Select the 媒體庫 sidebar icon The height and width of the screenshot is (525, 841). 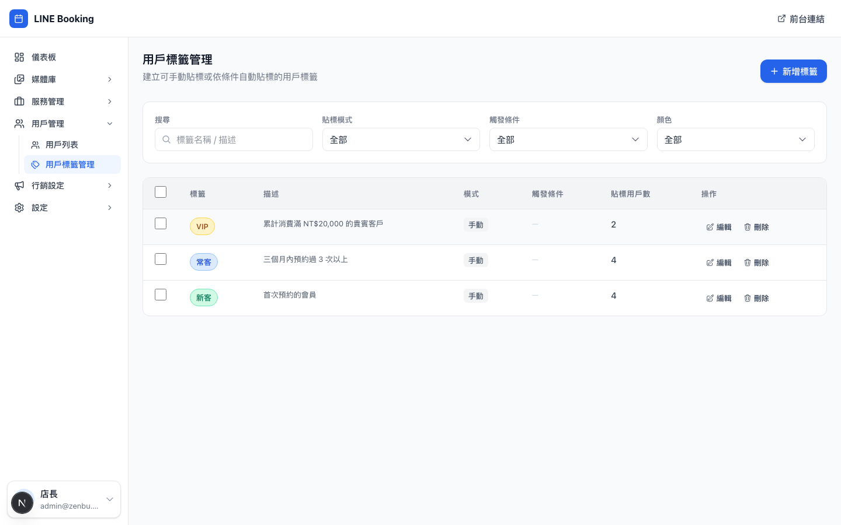pos(19,79)
